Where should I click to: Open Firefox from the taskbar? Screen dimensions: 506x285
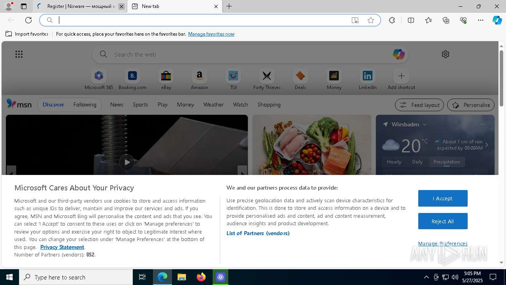tap(201, 277)
